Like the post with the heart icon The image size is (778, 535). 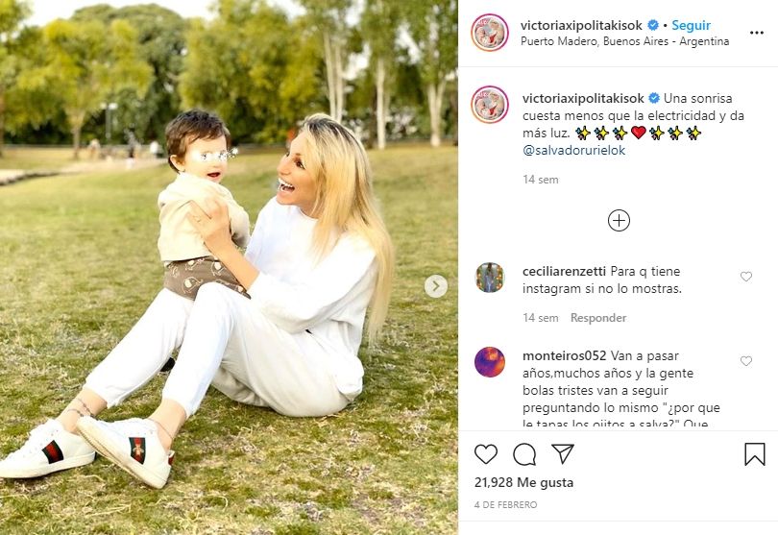point(486,454)
